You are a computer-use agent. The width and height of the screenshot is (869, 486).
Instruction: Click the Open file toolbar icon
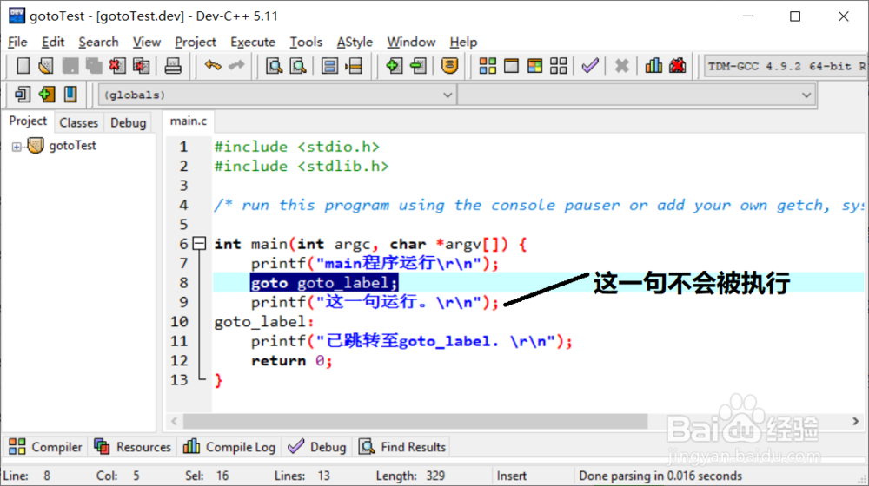(46, 66)
